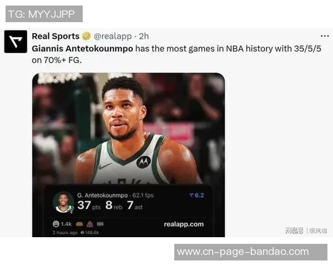Screen dimensions: 333x266
Task: Click the smiley reaction icon
Action: click(56, 224)
